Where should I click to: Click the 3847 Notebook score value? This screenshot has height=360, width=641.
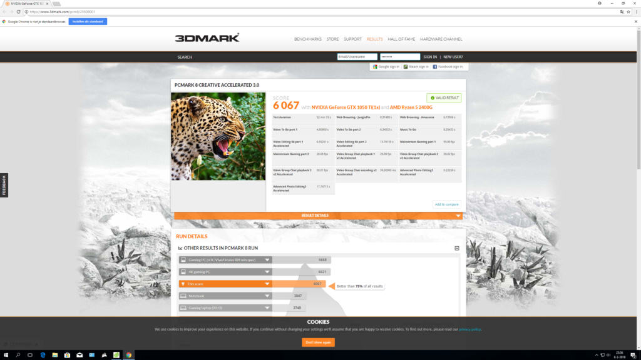click(x=297, y=296)
